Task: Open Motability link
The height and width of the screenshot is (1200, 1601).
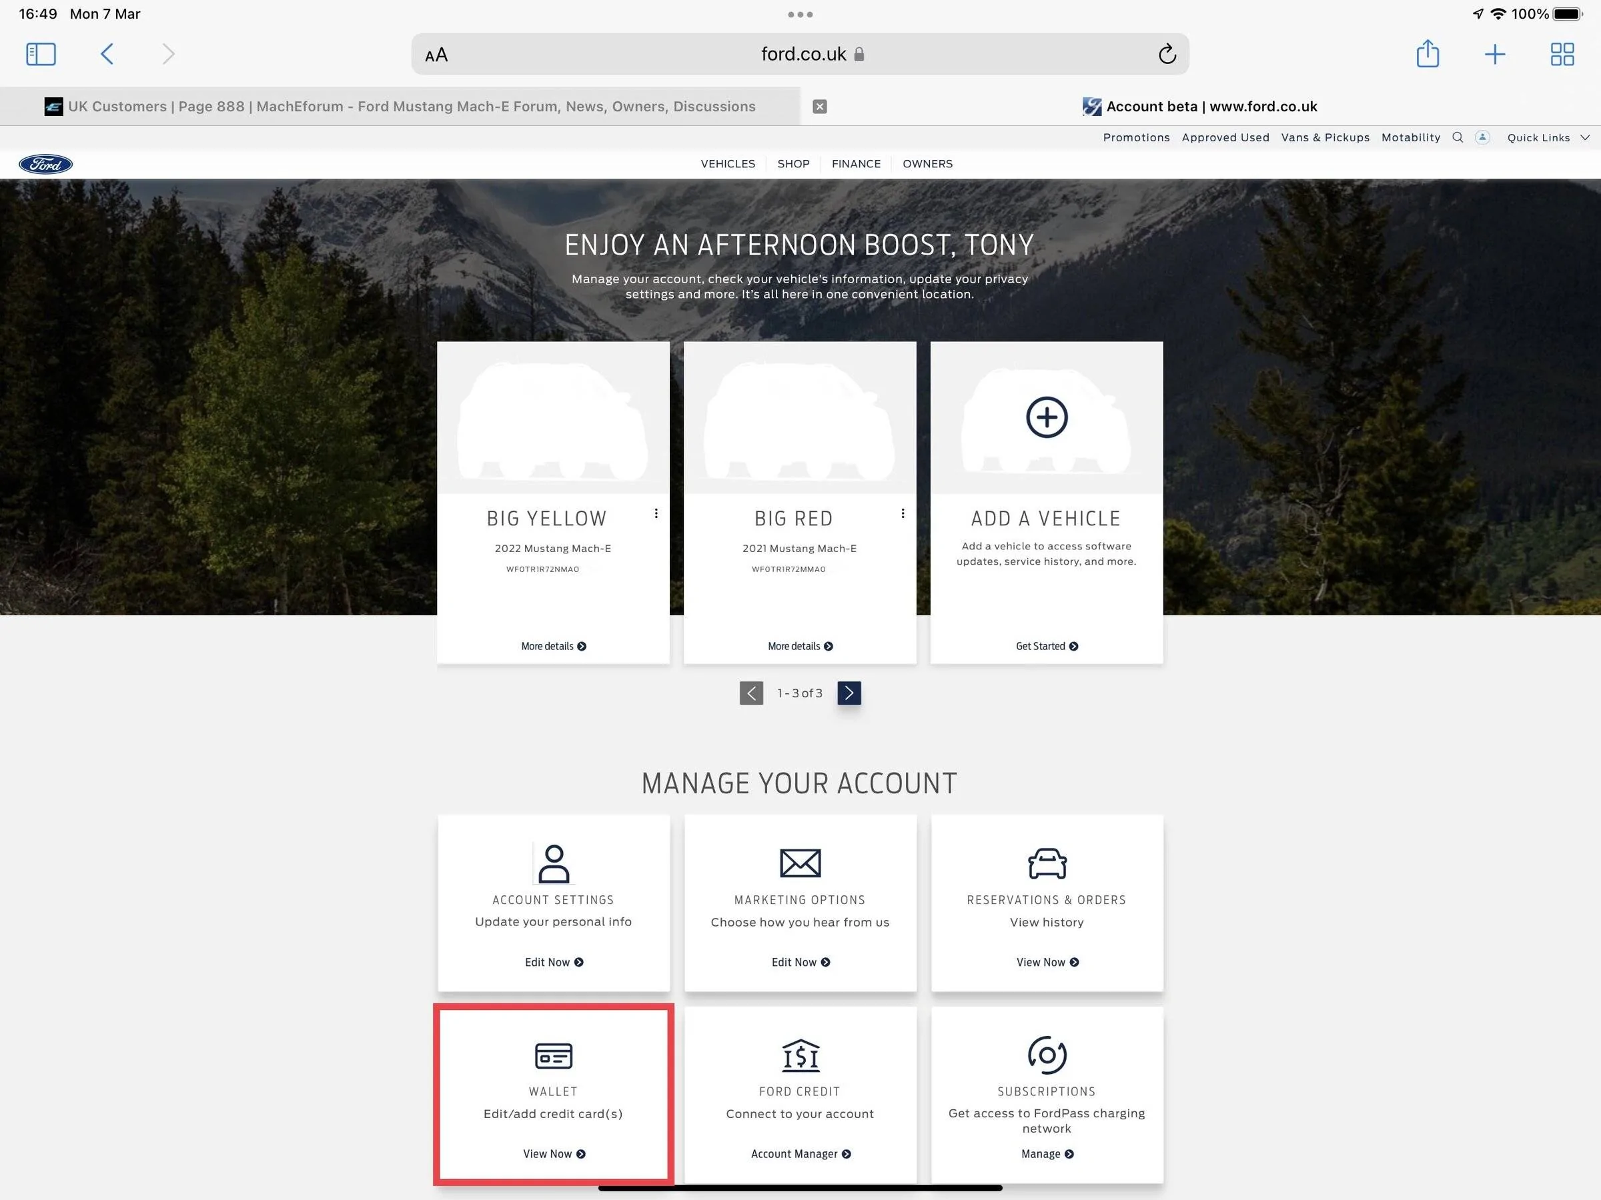Action: click(x=1411, y=137)
